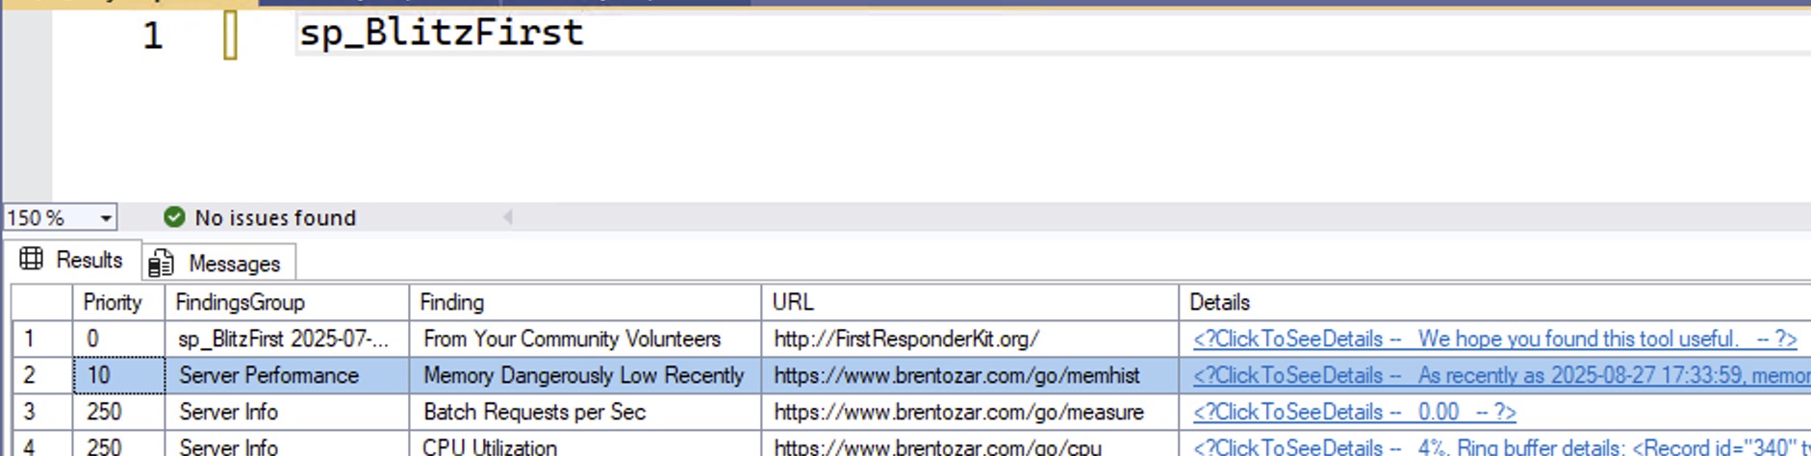Click the 'Memory Dangerously Low Recently' finding cell
1811x456 pixels.
tap(583, 375)
